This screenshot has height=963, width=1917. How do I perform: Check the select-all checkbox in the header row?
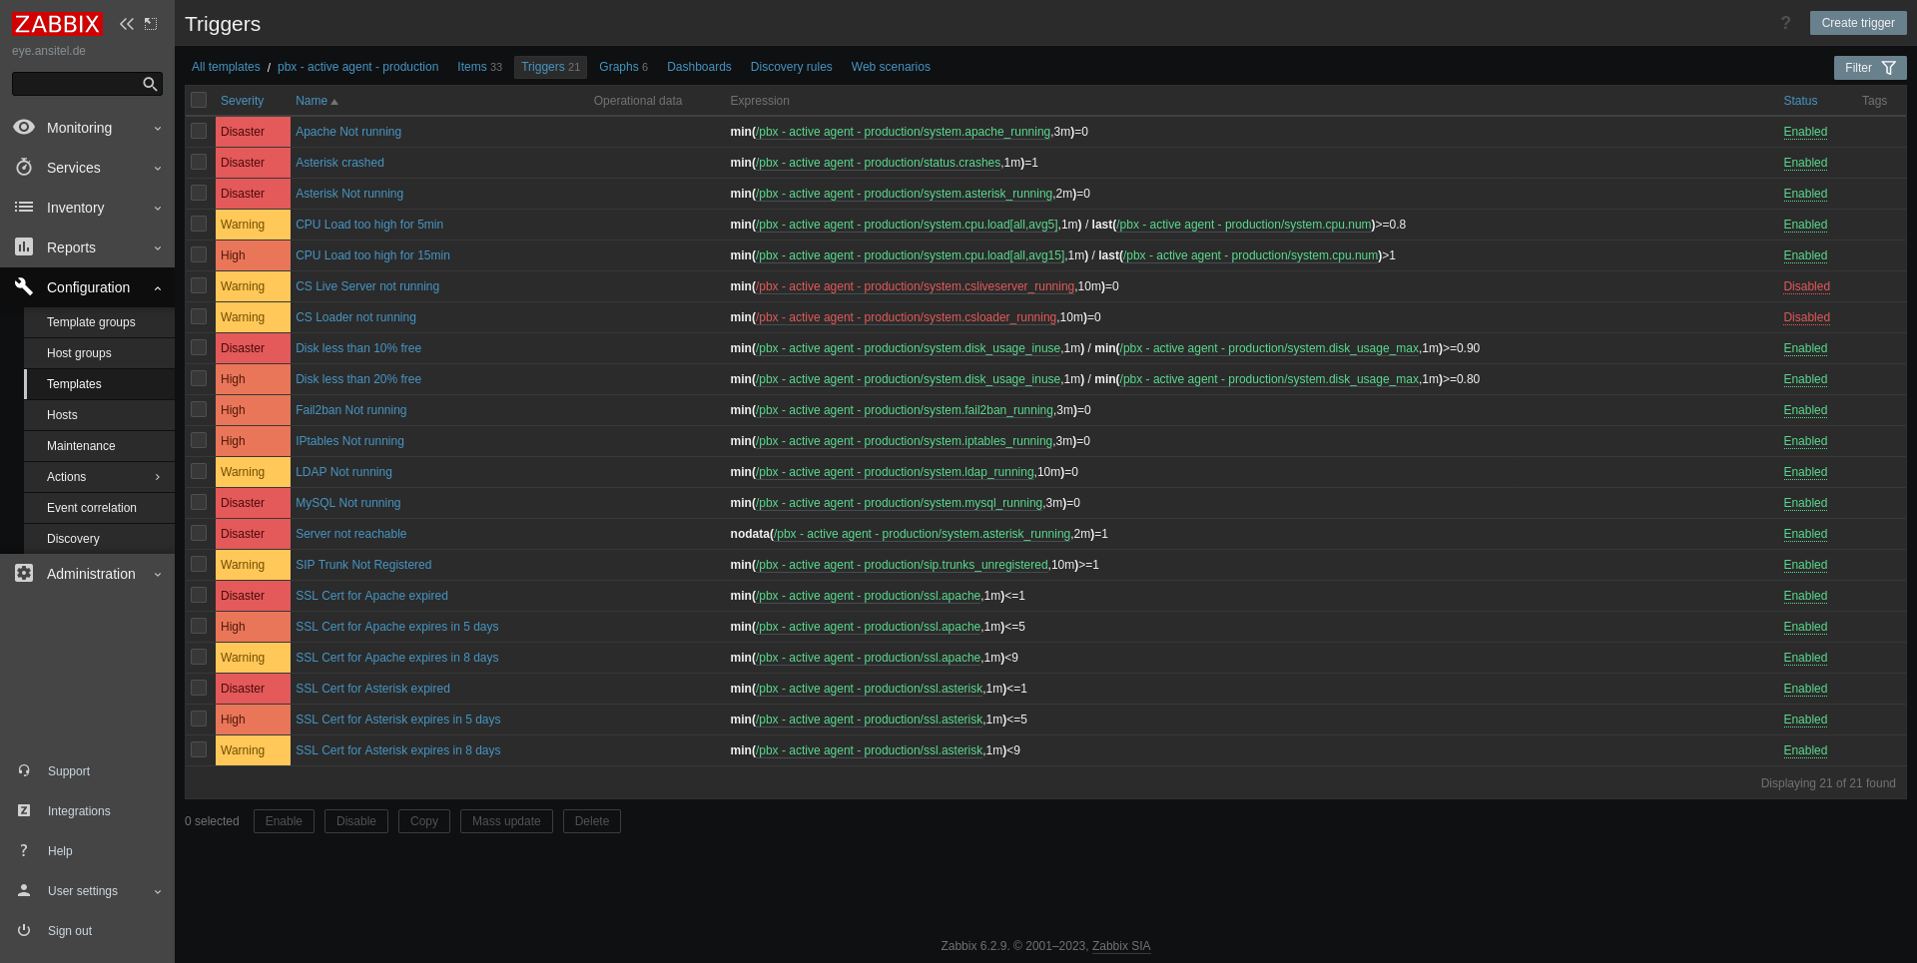click(199, 100)
